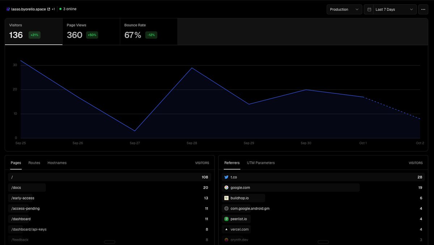Expand the Referrers list with bottom handle
Image resolution: width=434 pixels, height=245 pixels.
coord(323,242)
